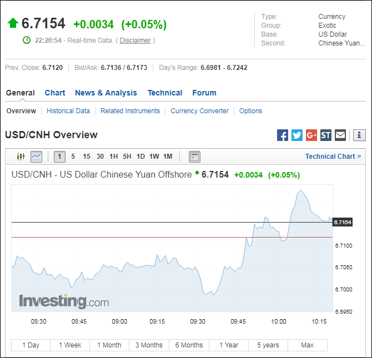372x358 pixels.
Task: Select the 1-minute interval
Action: pos(60,157)
